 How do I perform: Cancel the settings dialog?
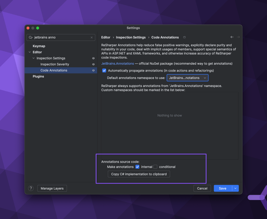(202, 188)
